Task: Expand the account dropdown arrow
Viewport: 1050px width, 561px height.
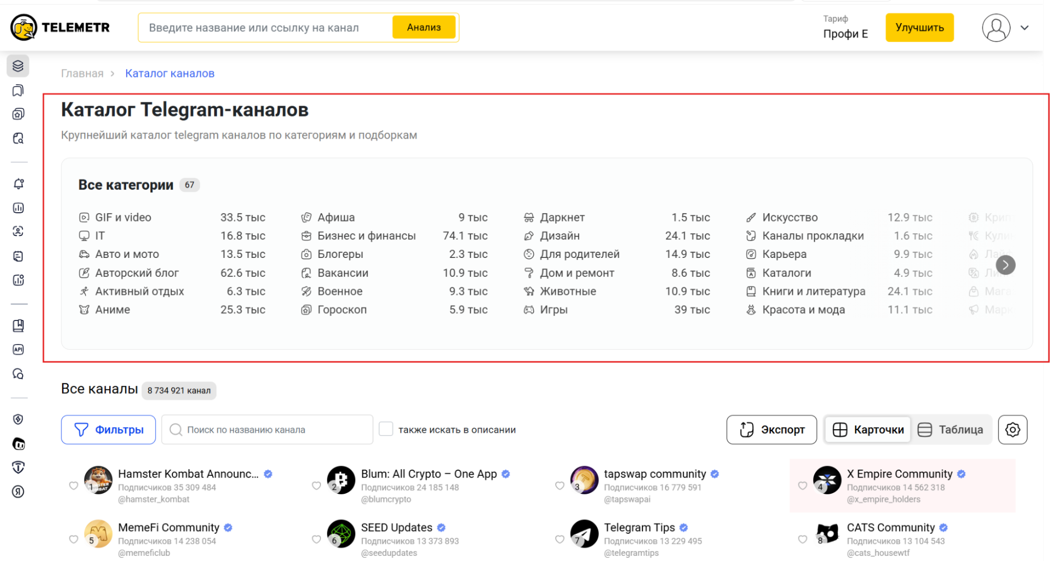Action: click(1024, 28)
